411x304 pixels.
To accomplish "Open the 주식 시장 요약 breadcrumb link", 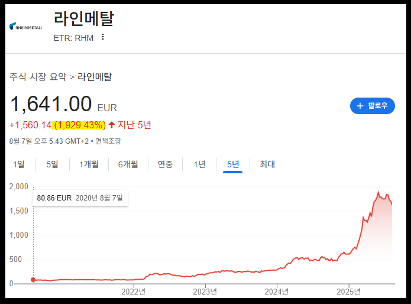I will (x=38, y=77).
